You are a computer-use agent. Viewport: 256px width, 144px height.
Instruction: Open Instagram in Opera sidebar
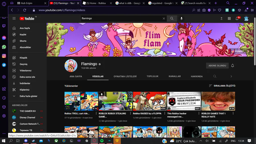pos(4,56)
